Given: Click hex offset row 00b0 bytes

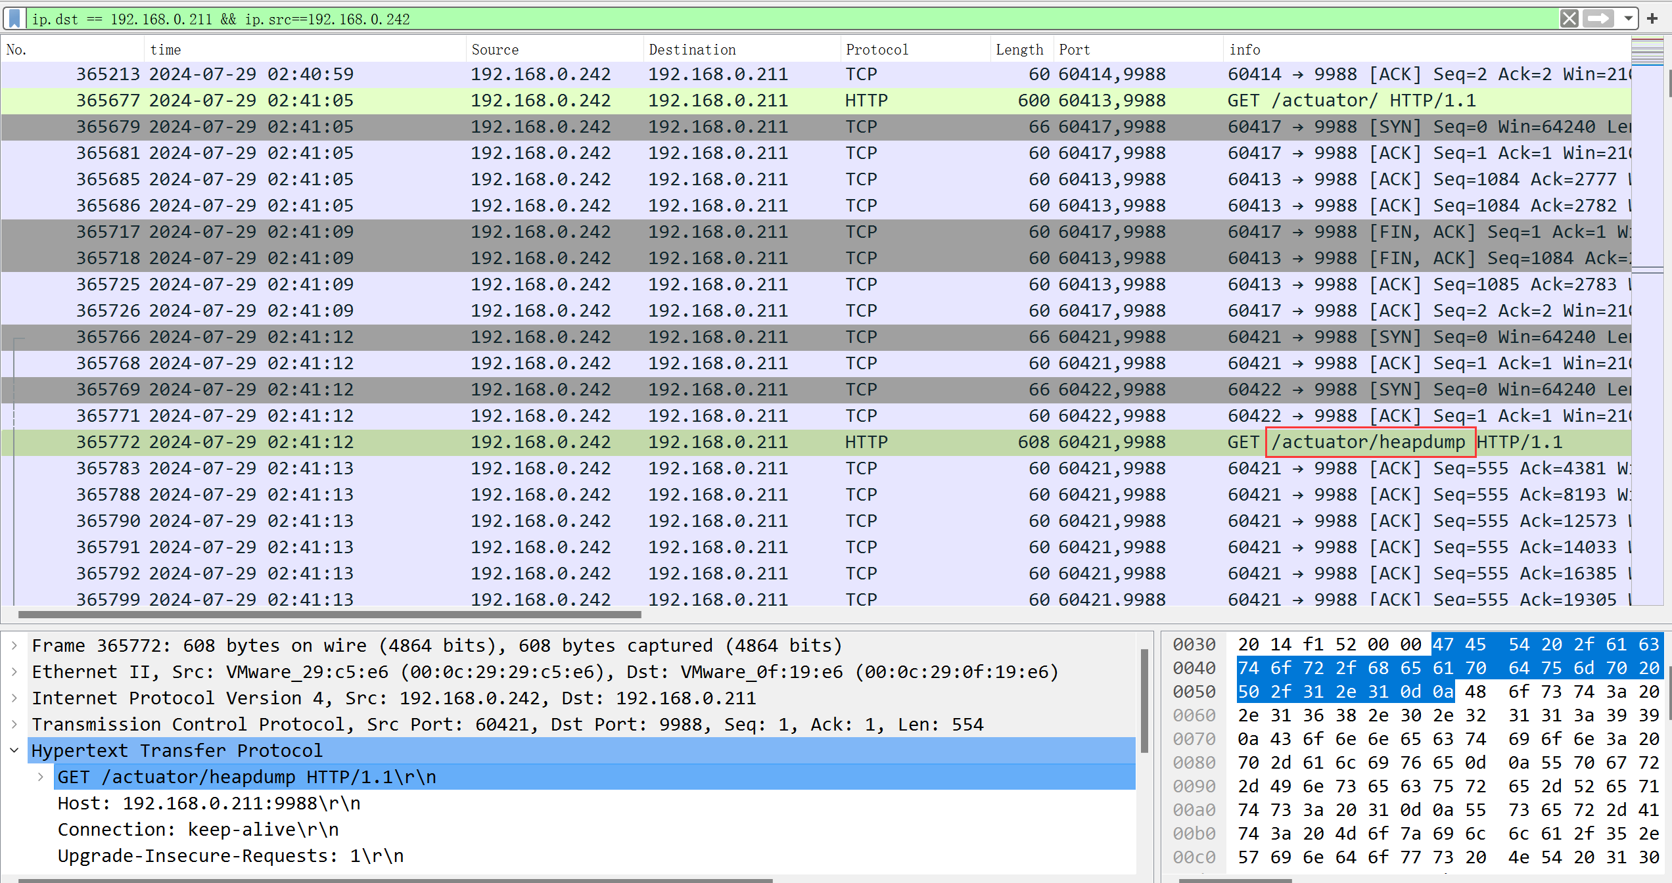Looking at the screenshot, I should coord(1449,834).
